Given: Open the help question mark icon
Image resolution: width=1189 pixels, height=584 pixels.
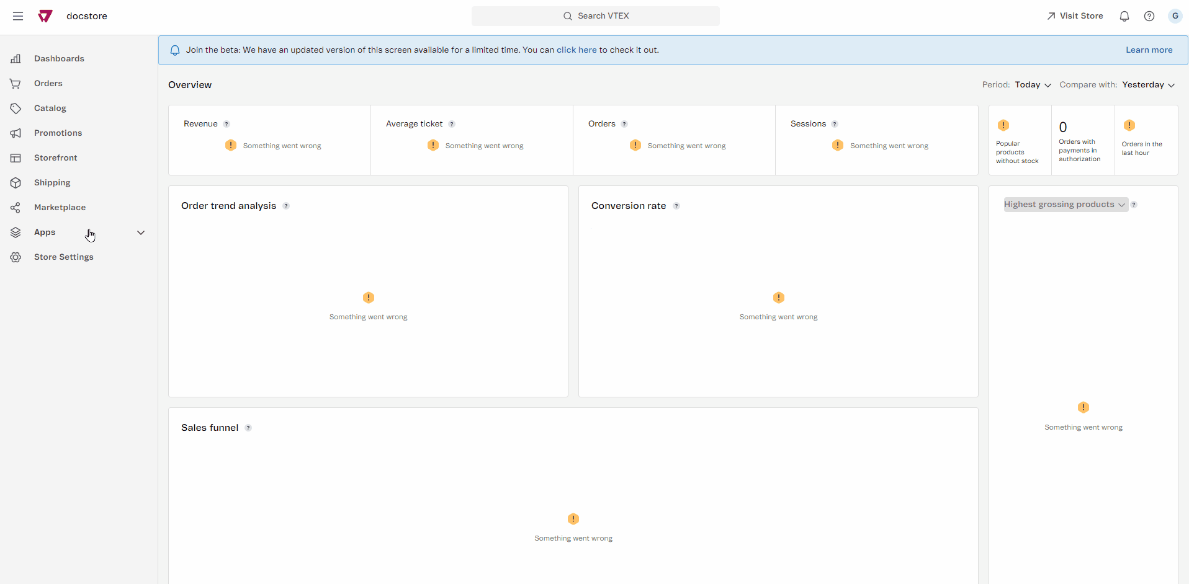Looking at the screenshot, I should [x=1149, y=16].
